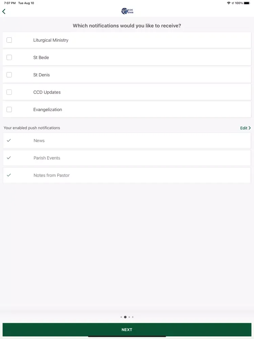Tap the third page indicator dot
The width and height of the screenshot is (254, 339).
click(129, 317)
